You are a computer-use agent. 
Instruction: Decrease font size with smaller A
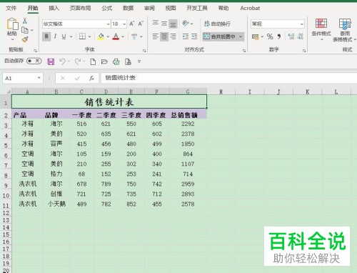[x=141, y=24]
